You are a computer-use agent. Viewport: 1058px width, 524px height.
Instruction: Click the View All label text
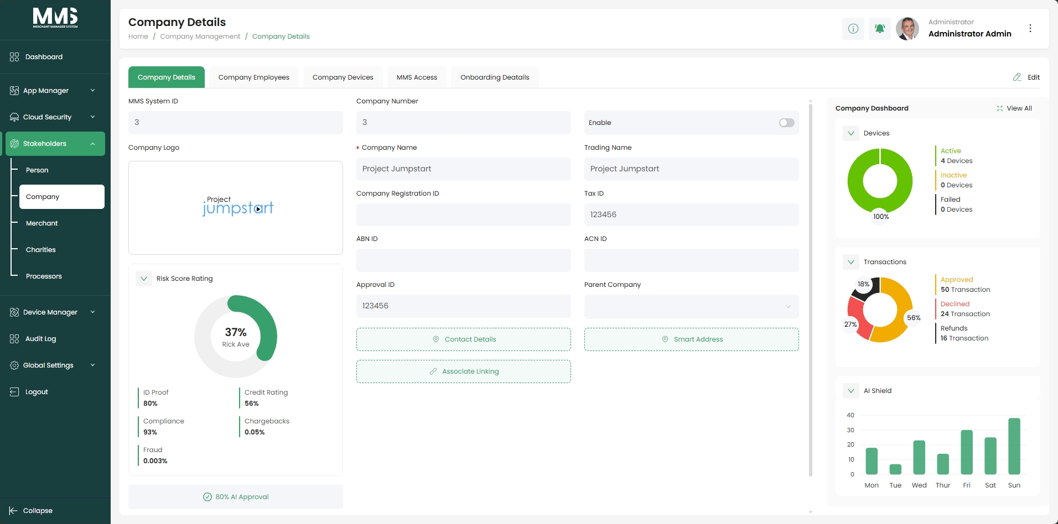point(1019,108)
